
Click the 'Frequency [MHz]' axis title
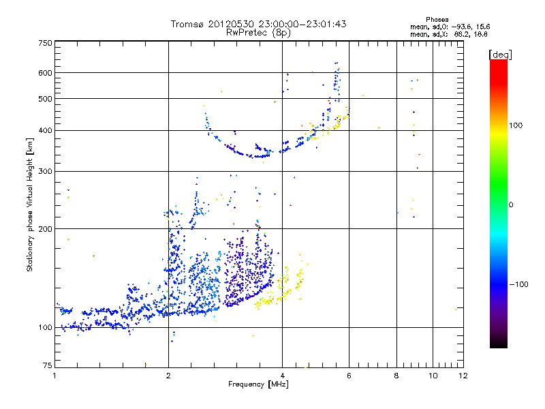coord(258,384)
